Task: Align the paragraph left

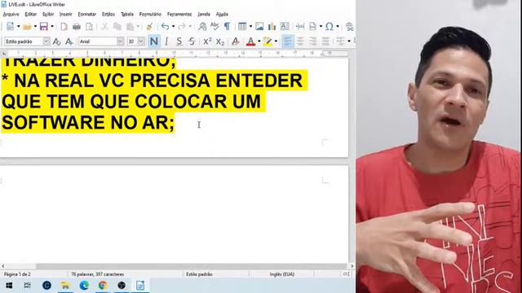Action: (288, 42)
